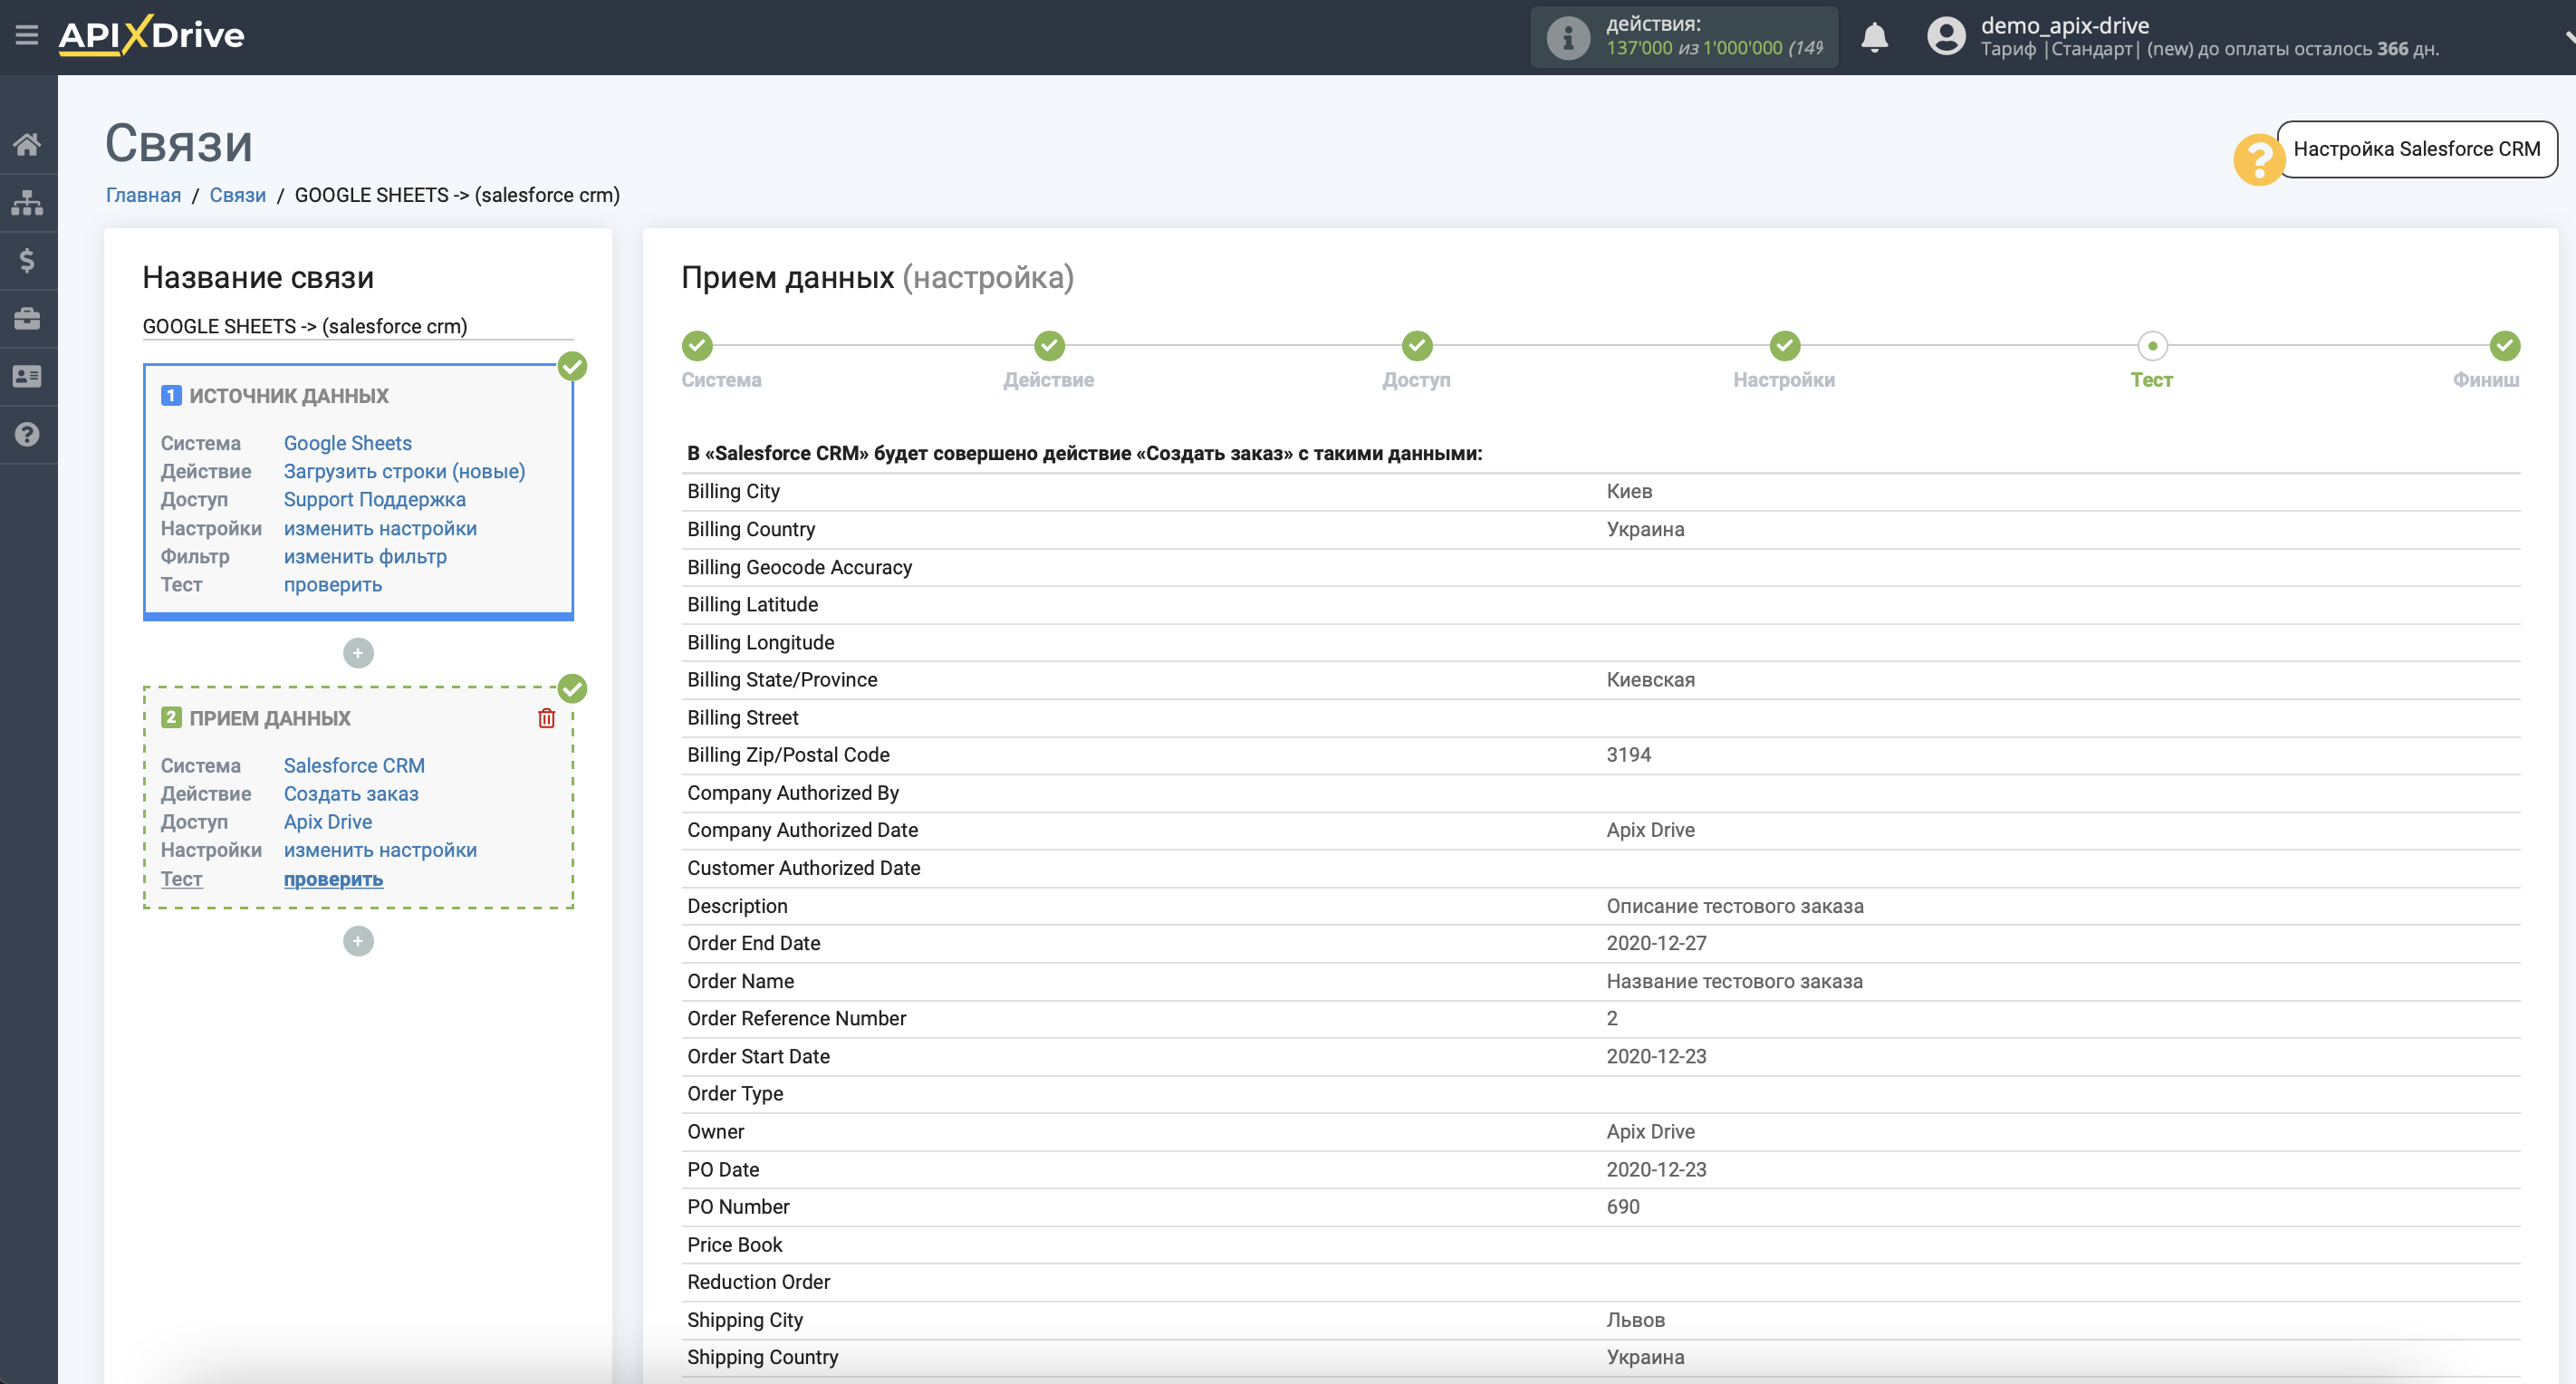The height and width of the screenshot is (1384, 2576).
Task: Open the ID card icon in sidebar
Action: click(x=27, y=376)
